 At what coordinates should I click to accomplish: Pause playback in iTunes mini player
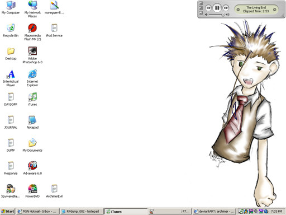pyautogui.click(x=217, y=8)
